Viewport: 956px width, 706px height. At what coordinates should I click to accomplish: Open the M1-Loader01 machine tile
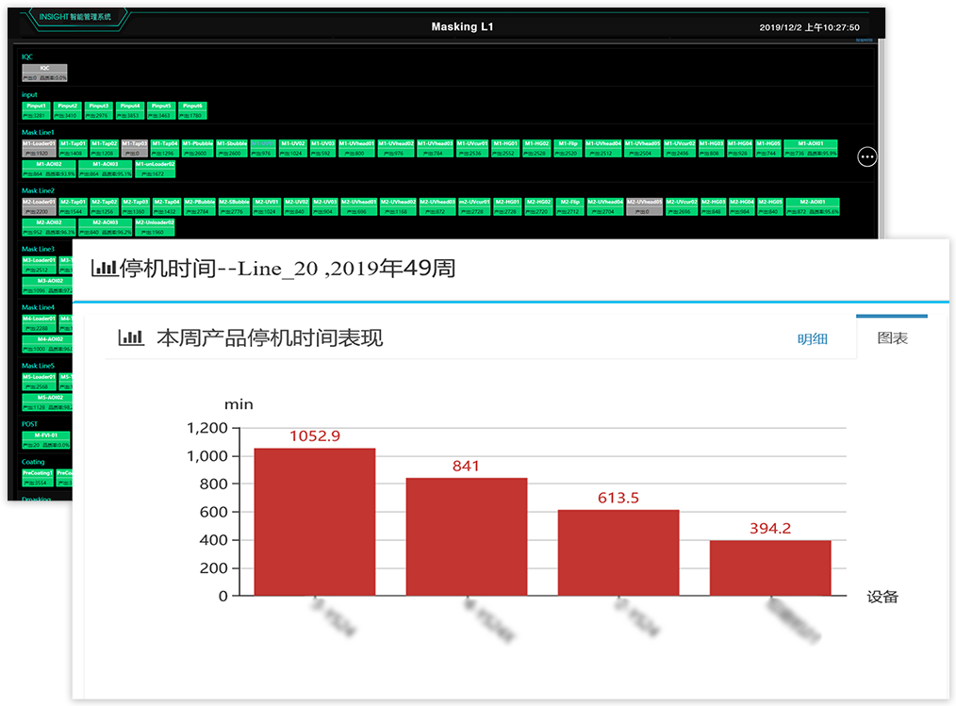(39, 148)
